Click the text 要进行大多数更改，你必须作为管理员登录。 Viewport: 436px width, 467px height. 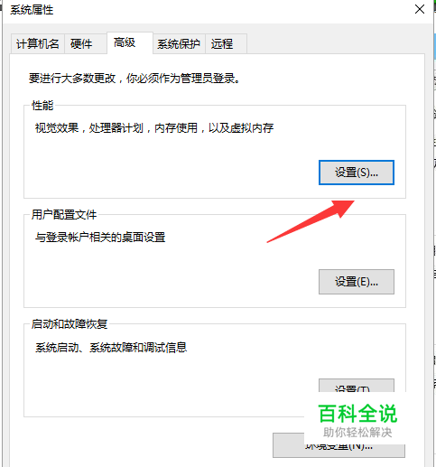[135, 79]
